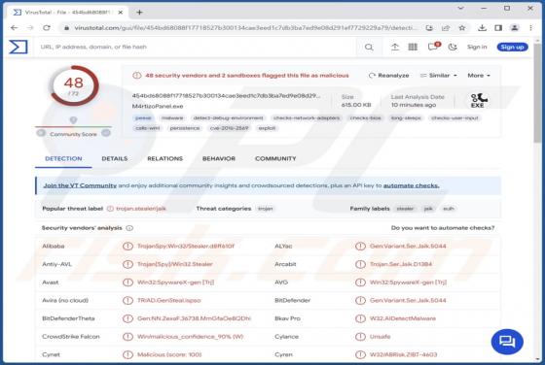Switch to the DETAILS tab

pos(115,159)
